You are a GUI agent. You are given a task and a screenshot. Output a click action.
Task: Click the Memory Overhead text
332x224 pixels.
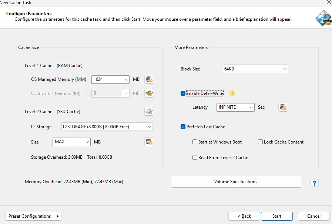click(x=74, y=182)
